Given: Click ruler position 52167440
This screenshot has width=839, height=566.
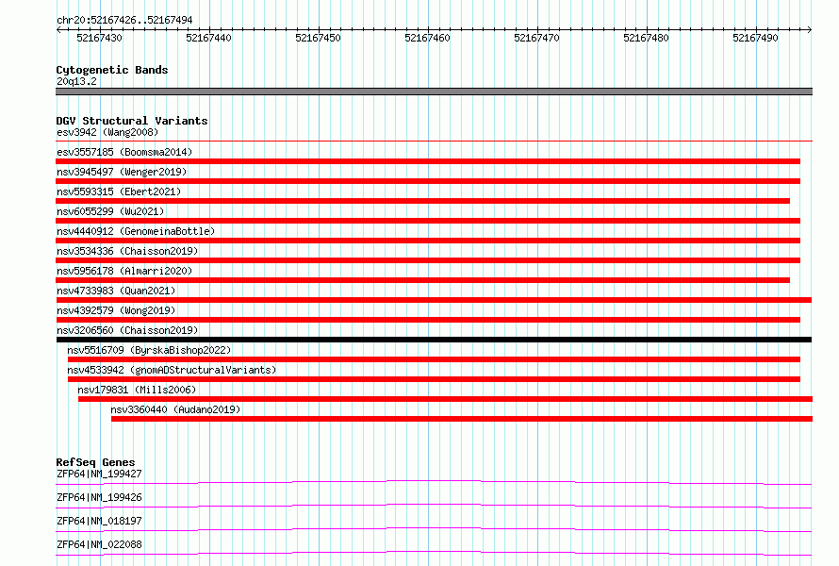Looking at the screenshot, I should 208,38.
